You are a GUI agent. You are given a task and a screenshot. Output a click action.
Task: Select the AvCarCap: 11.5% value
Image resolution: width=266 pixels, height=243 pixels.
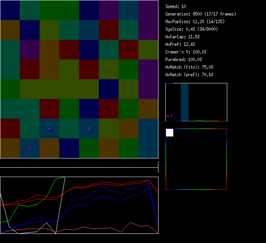[182, 37]
